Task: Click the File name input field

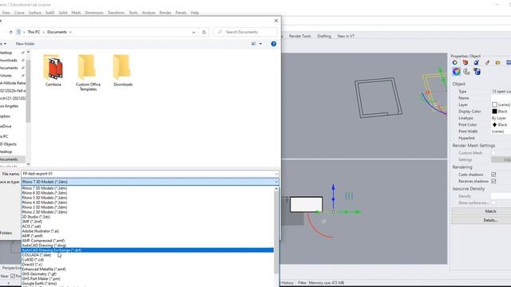Action: point(150,174)
